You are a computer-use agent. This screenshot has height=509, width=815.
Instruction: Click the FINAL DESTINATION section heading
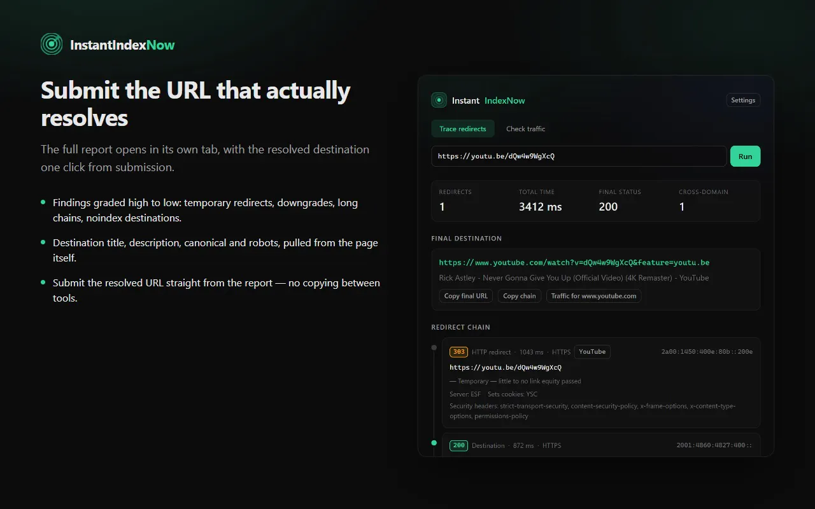pyautogui.click(x=467, y=239)
